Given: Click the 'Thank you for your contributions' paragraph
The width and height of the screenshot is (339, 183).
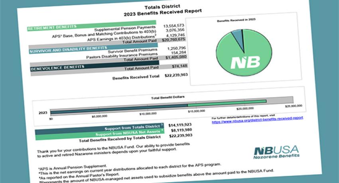Looking at the screenshot, I should tap(113, 150).
